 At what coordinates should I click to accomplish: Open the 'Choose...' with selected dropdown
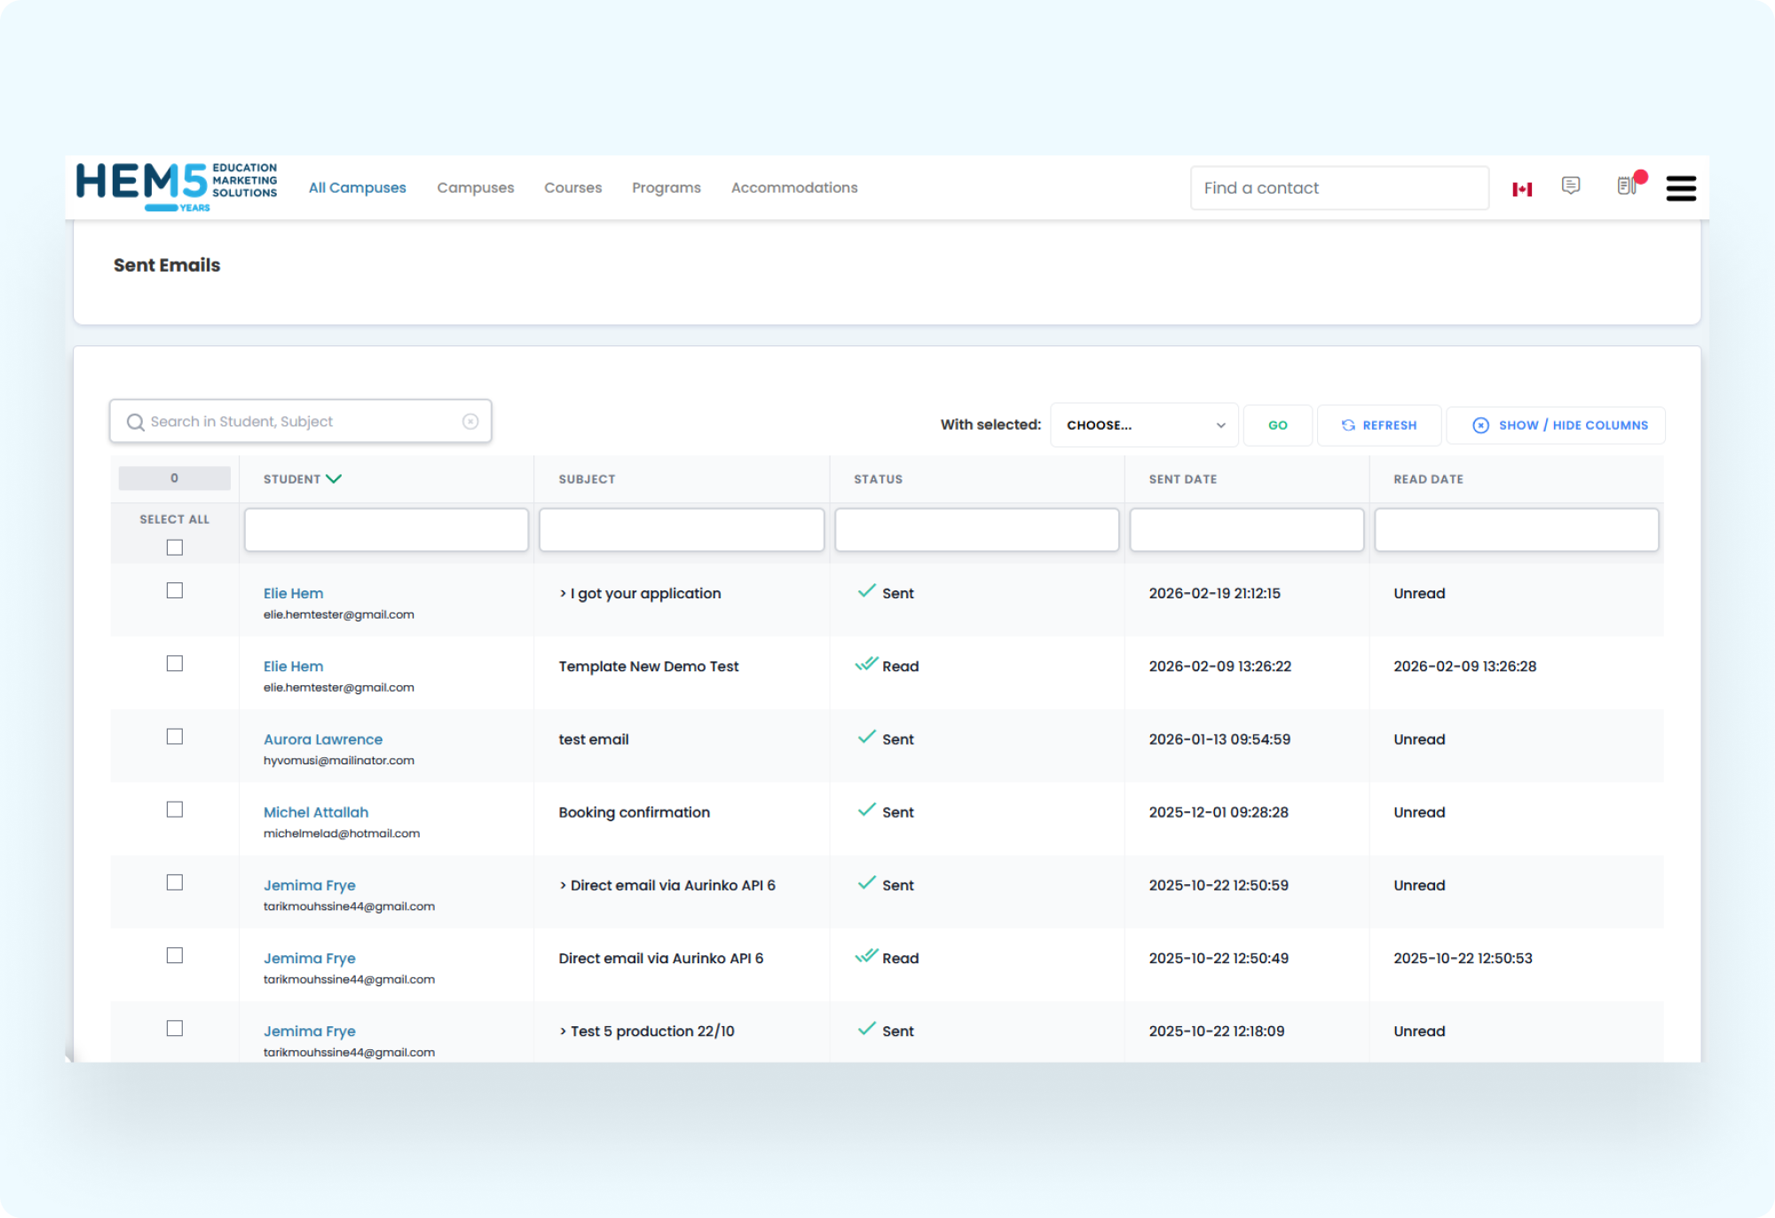tap(1144, 425)
